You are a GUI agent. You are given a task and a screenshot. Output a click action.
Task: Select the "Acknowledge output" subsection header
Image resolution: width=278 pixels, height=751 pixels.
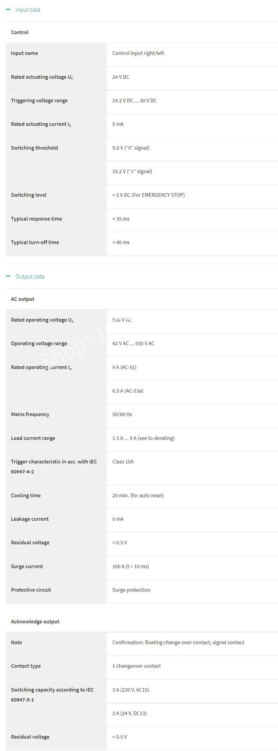tap(35, 621)
